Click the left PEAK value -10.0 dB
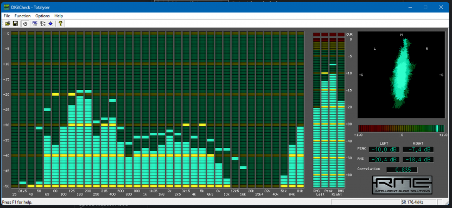The image size is (452, 208). click(384, 149)
